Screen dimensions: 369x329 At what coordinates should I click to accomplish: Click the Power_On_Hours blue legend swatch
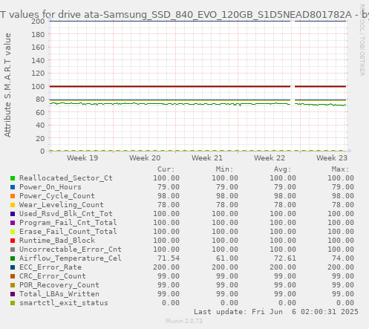(13, 187)
